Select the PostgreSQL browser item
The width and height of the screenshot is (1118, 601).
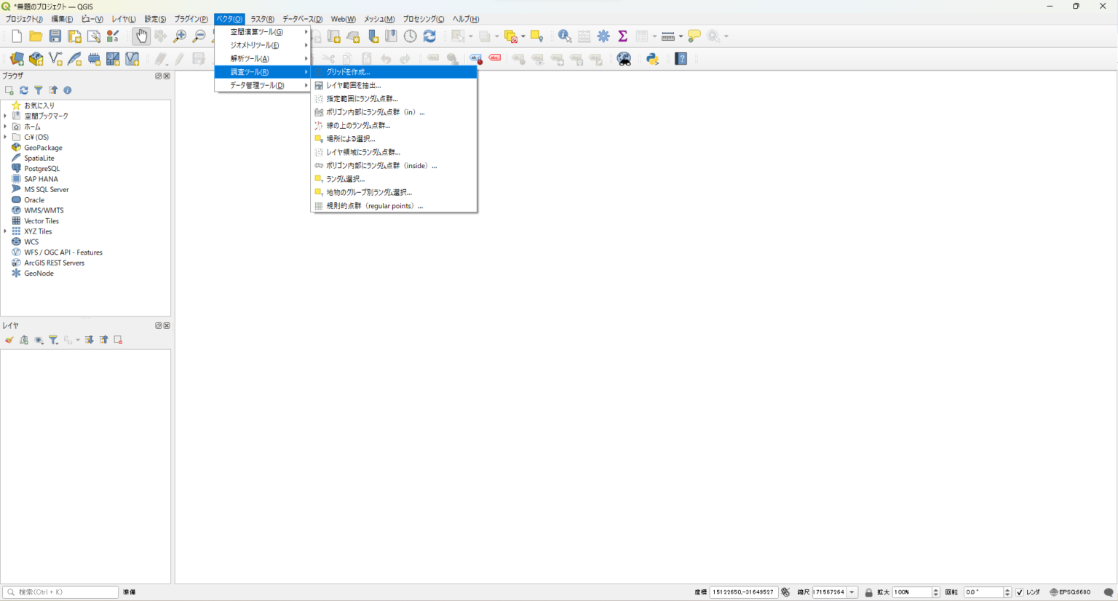[41, 168]
